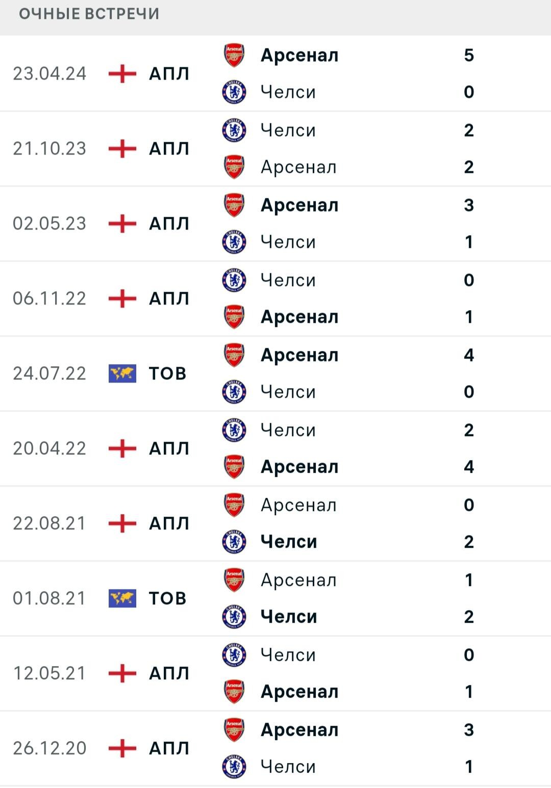Viewport: 551px width, 788px height.
Task: Open the 02.05.23 match row date
Action: (x=49, y=223)
